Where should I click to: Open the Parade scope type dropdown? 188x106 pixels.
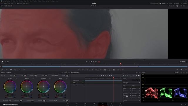(177, 73)
